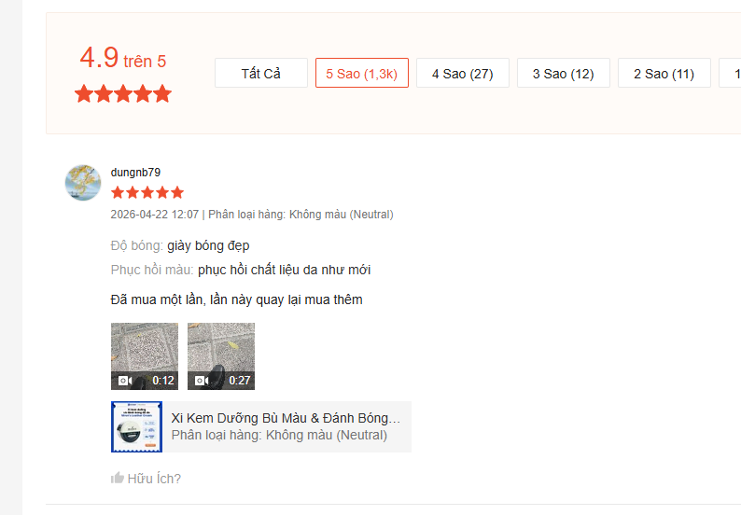Screen dimensions: 741x515
Task: Open the dungnb79 username link
Action: pyautogui.click(x=135, y=173)
